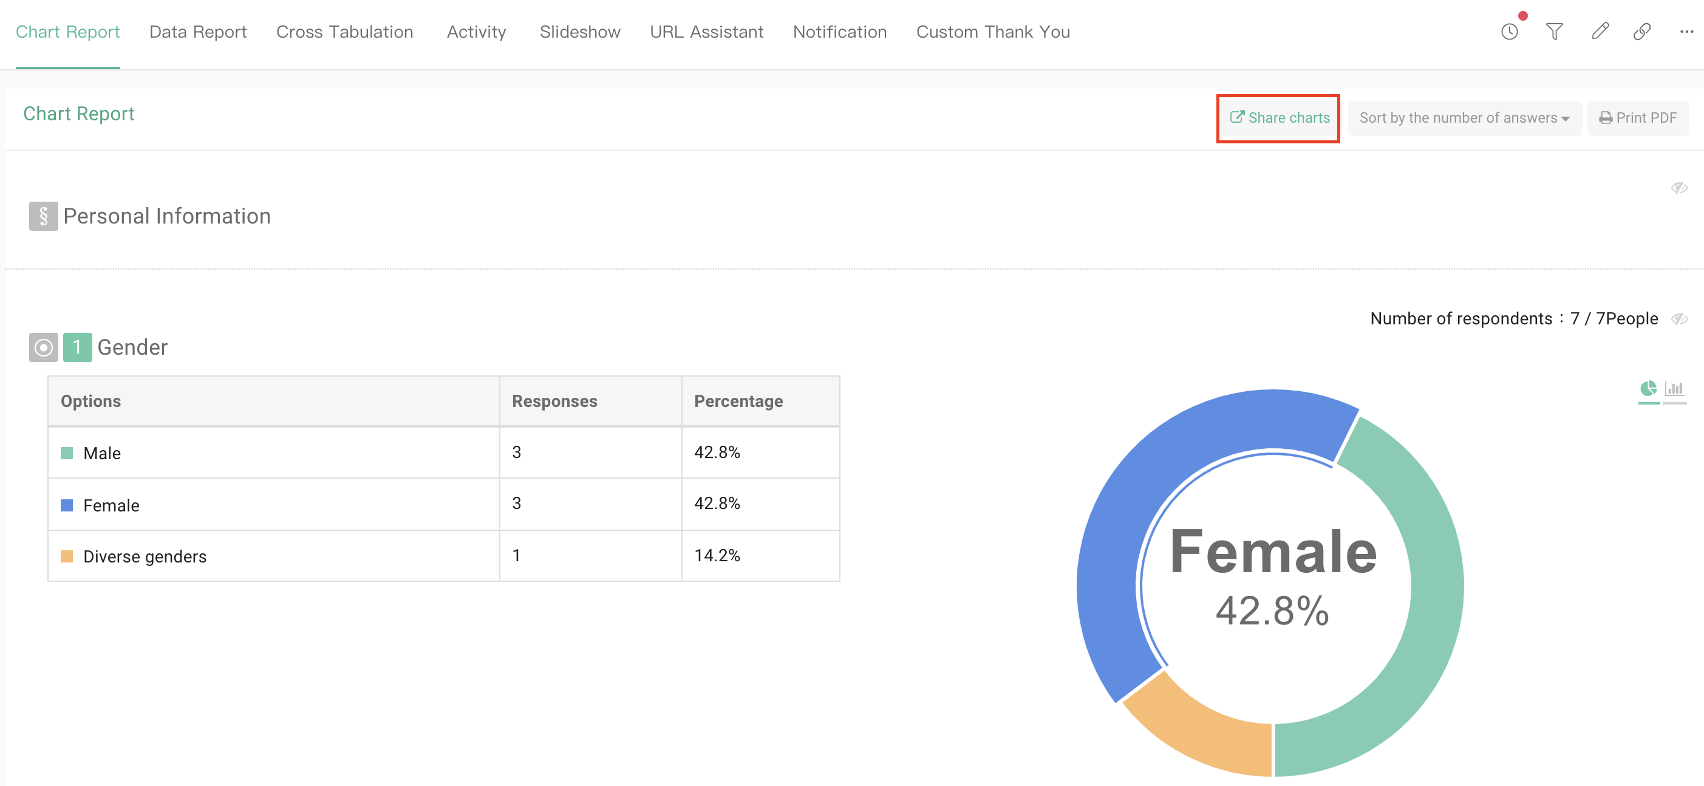Open sort options via the dropdown arrow
Image resolution: width=1704 pixels, height=786 pixels.
(x=1565, y=118)
